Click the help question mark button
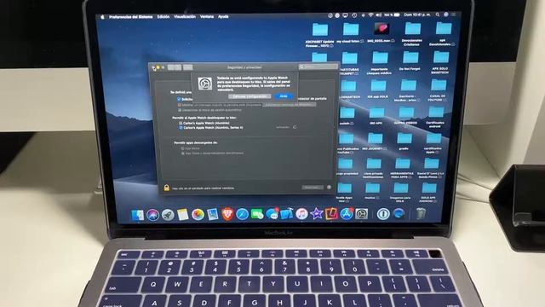Screen dimensions: 545x307 coord(330,188)
